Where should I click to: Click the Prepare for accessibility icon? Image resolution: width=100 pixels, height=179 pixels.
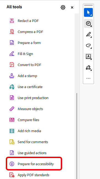(12, 164)
